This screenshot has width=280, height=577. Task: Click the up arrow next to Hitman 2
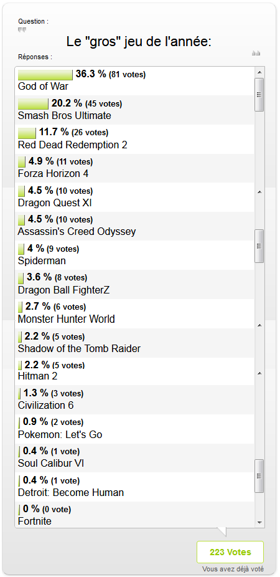[259, 373]
